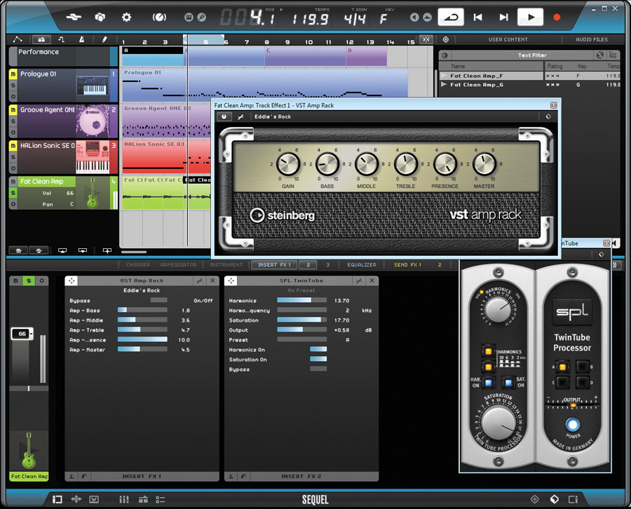
Task: Toggle Saturation On switch in SPL TwinTube
Action: (x=318, y=359)
